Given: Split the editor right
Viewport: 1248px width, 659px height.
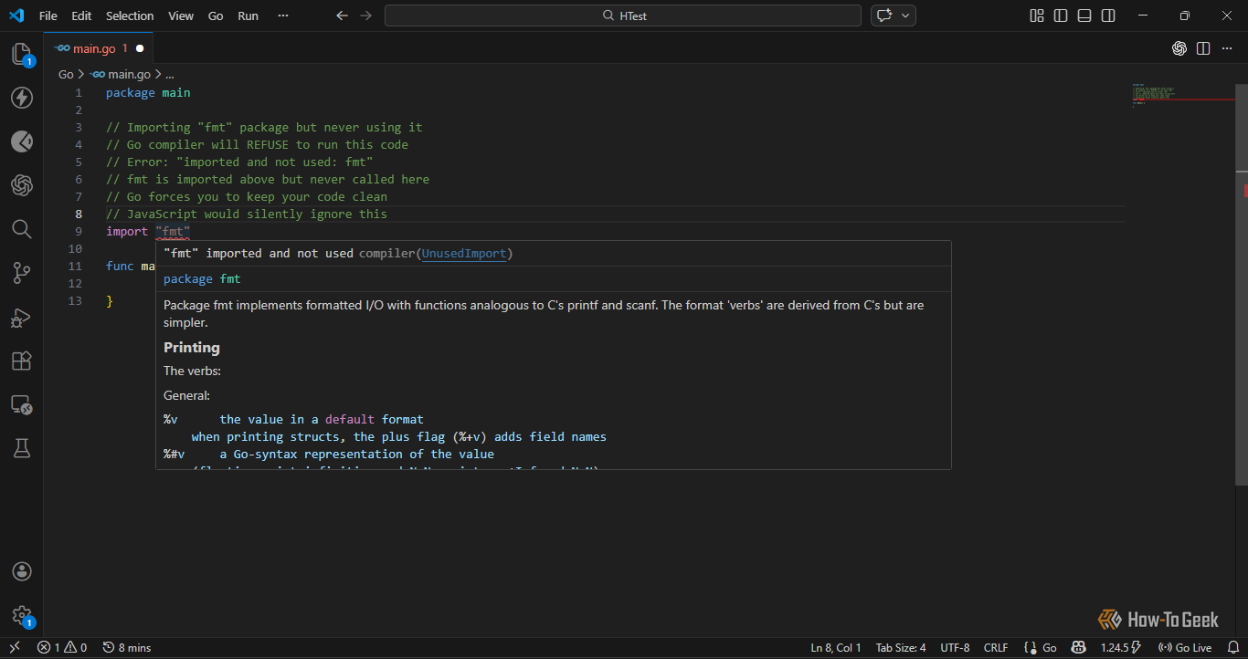Looking at the screenshot, I should coord(1203,48).
